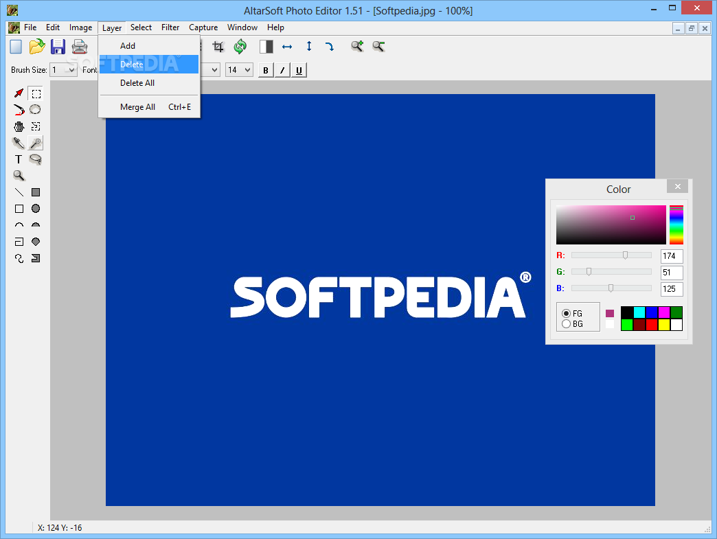Toggle Underline text formatting
Screen dimensions: 717x539
click(x=299, y=71)
